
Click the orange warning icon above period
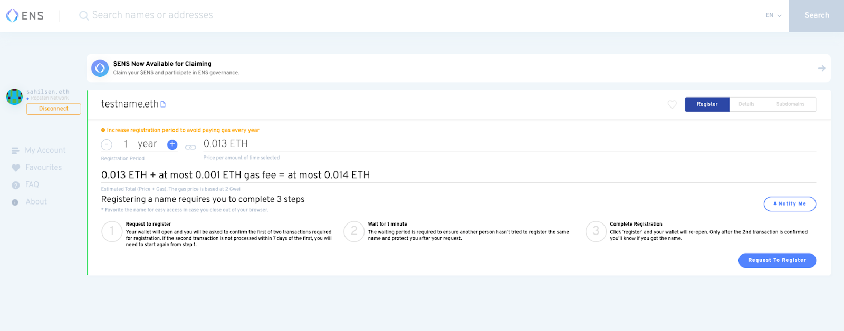pyautogui.click(x=103, y=130)
